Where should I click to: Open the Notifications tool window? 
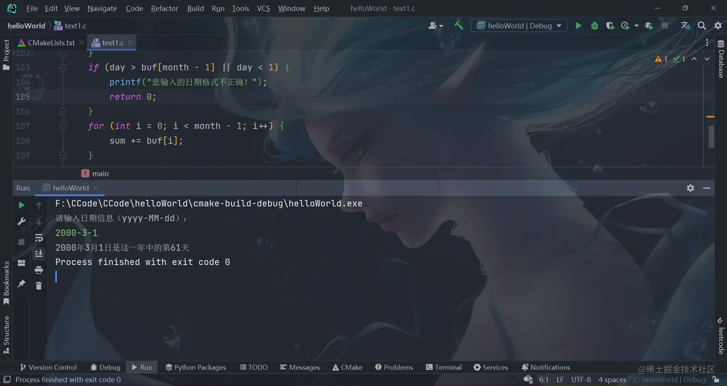[x=545, y=367]
